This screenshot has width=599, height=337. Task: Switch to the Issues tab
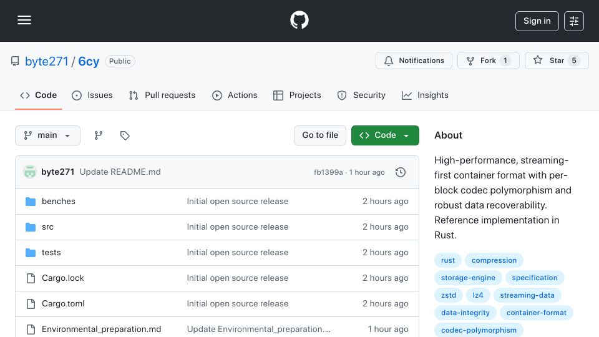pos(92,95)
